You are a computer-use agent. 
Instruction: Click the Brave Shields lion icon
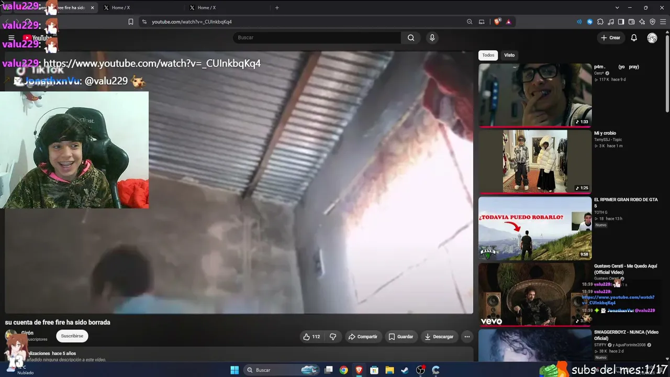[497, 21]
